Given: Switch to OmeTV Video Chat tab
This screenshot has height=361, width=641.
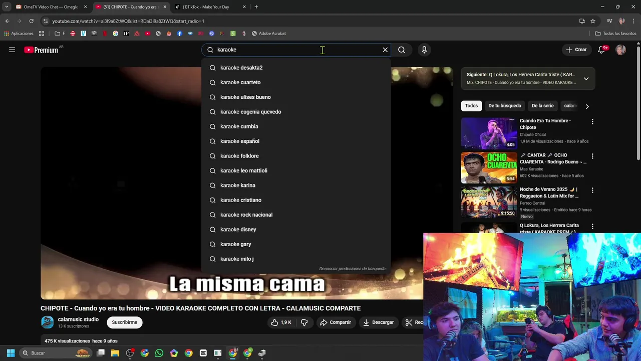Looking at the screenshot, I should coord(50,7).
